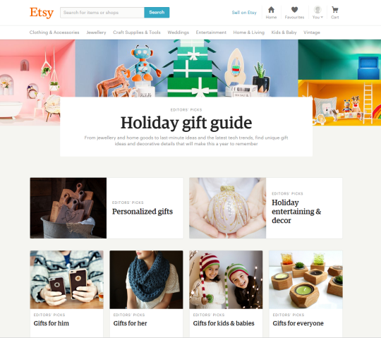This screenshot has height=338, width=381.
Task: Open Gifts for everyone candle holders image
Action: click(x=306, y=279)
